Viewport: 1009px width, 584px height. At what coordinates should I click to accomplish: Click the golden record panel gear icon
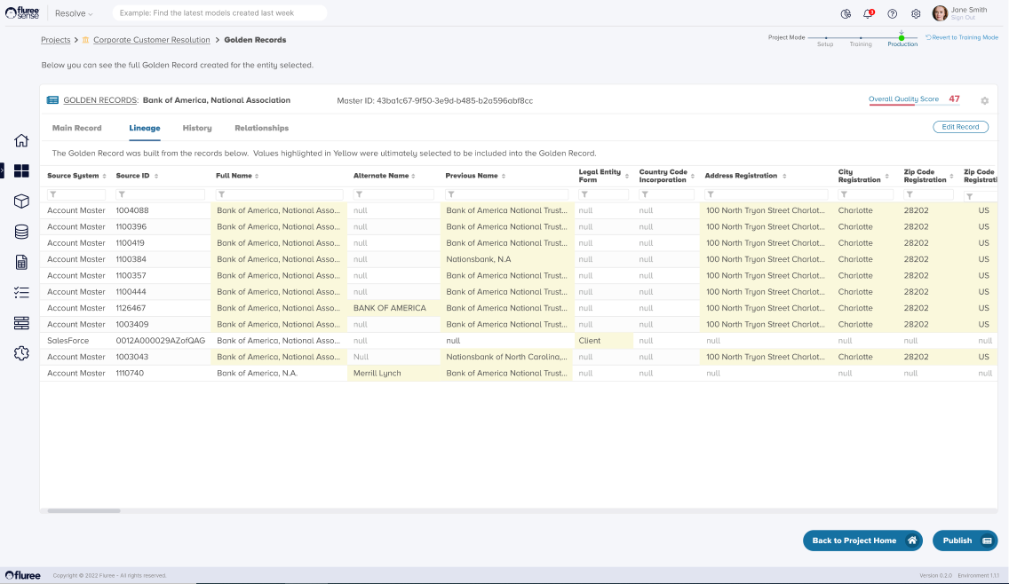click(984, 101)
